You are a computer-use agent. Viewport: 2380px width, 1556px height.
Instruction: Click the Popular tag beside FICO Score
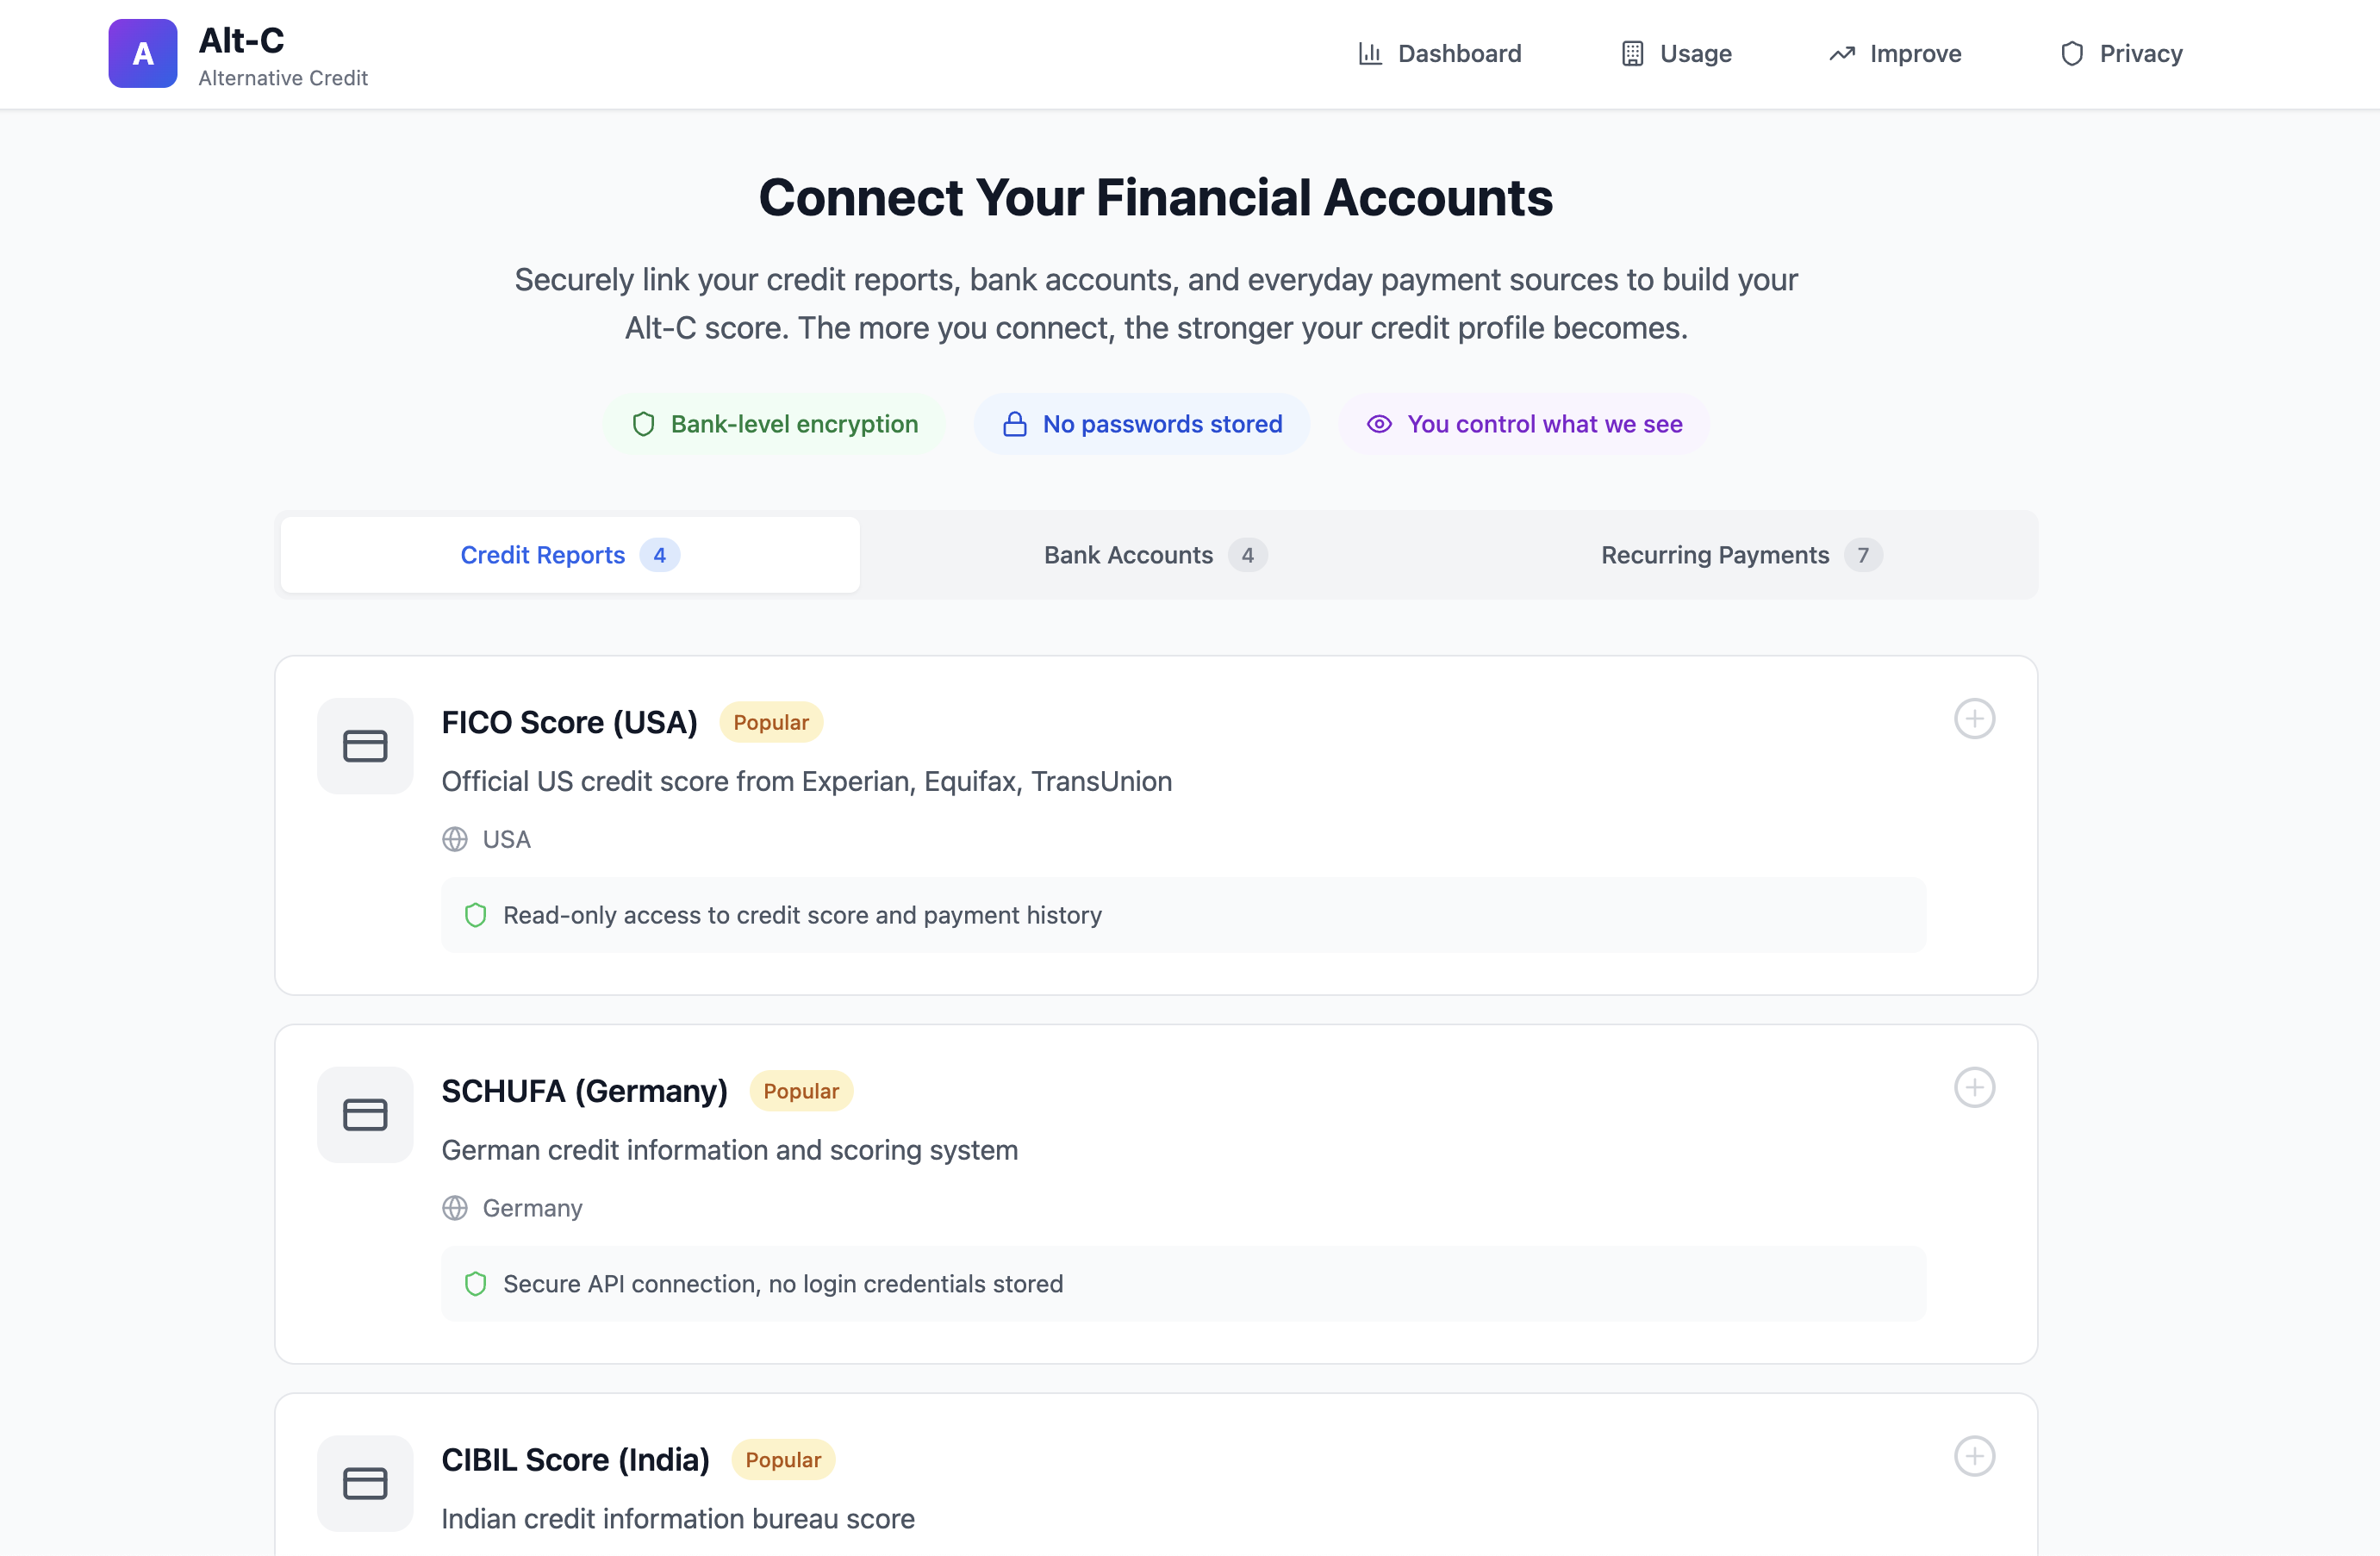point(771,723)
